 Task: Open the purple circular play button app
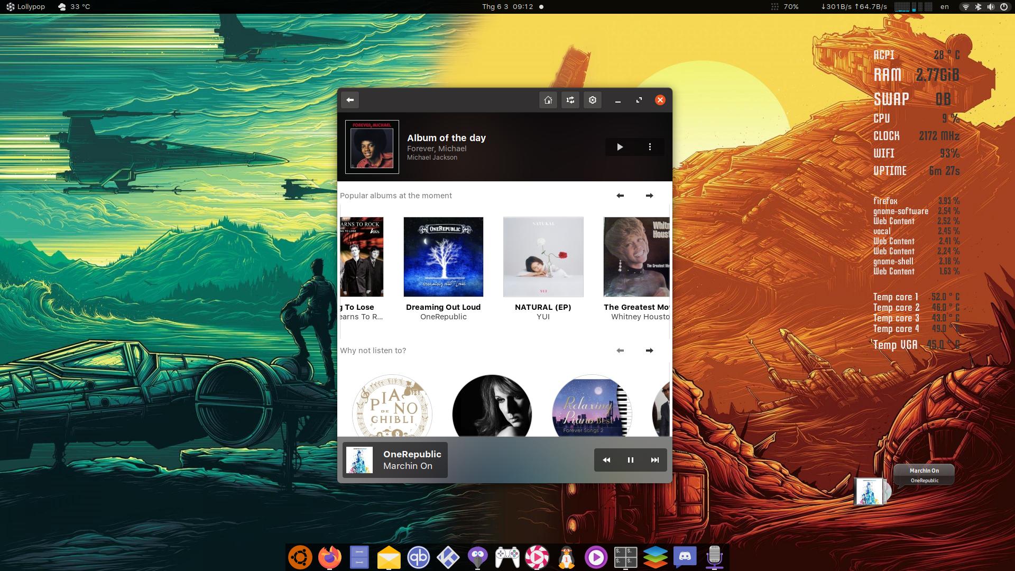point(596,557)
